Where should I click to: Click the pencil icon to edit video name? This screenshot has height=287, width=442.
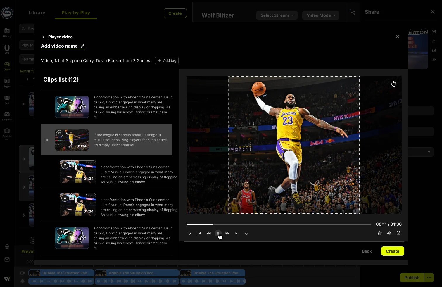82,46
